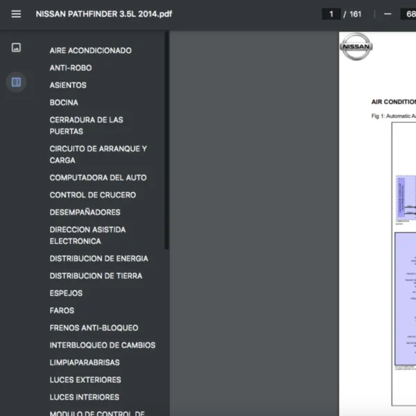Screen dimensions: 416x416
Task: Go to the ANTI-ROBO section
Action: [x=71, y=68]
